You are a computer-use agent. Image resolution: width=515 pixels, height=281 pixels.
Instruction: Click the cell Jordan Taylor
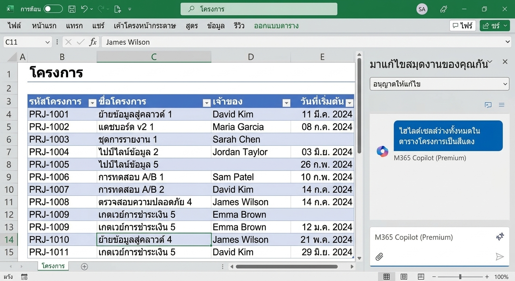click(x=251, y=152)
